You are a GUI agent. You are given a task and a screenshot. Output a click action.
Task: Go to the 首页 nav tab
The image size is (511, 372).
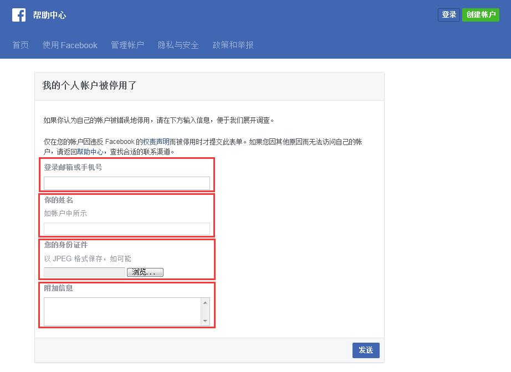point(21,45)
